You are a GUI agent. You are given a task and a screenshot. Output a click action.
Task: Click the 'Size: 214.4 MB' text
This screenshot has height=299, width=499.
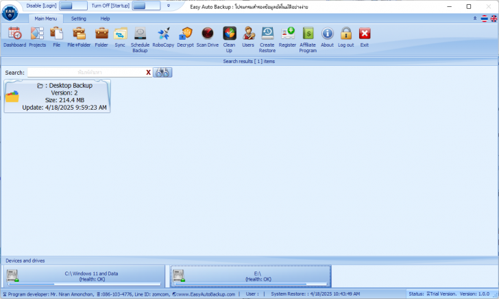click(x=64, y=100)
